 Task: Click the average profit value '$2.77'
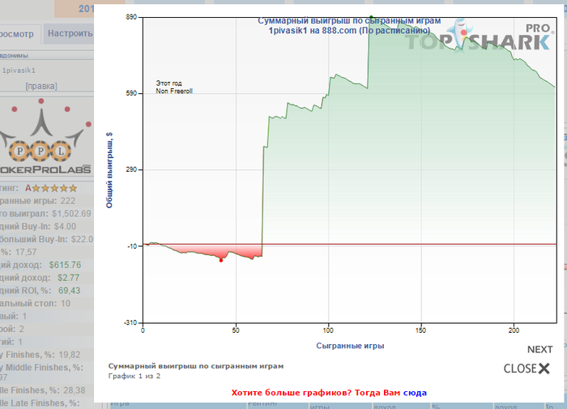[x=68, y=278]
